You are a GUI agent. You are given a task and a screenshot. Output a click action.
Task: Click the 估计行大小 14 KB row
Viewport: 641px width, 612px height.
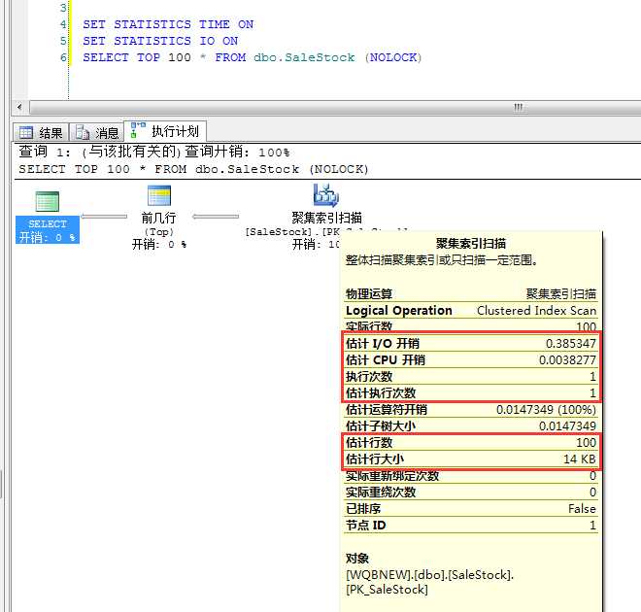[470, 459]
